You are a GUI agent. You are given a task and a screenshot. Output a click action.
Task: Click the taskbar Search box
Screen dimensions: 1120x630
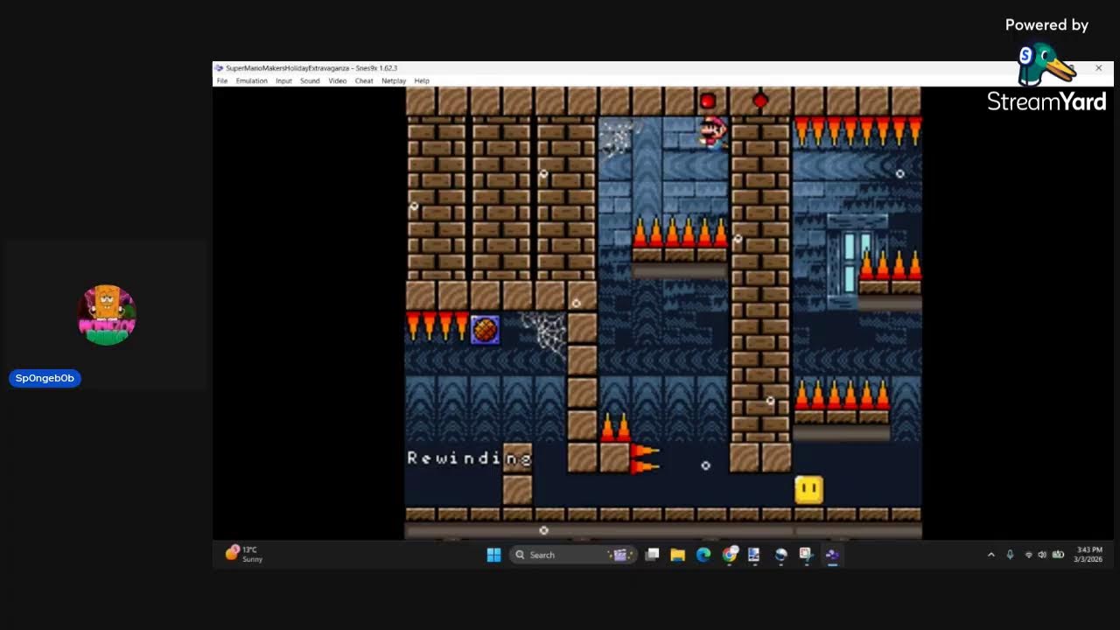tap(571, 555)
